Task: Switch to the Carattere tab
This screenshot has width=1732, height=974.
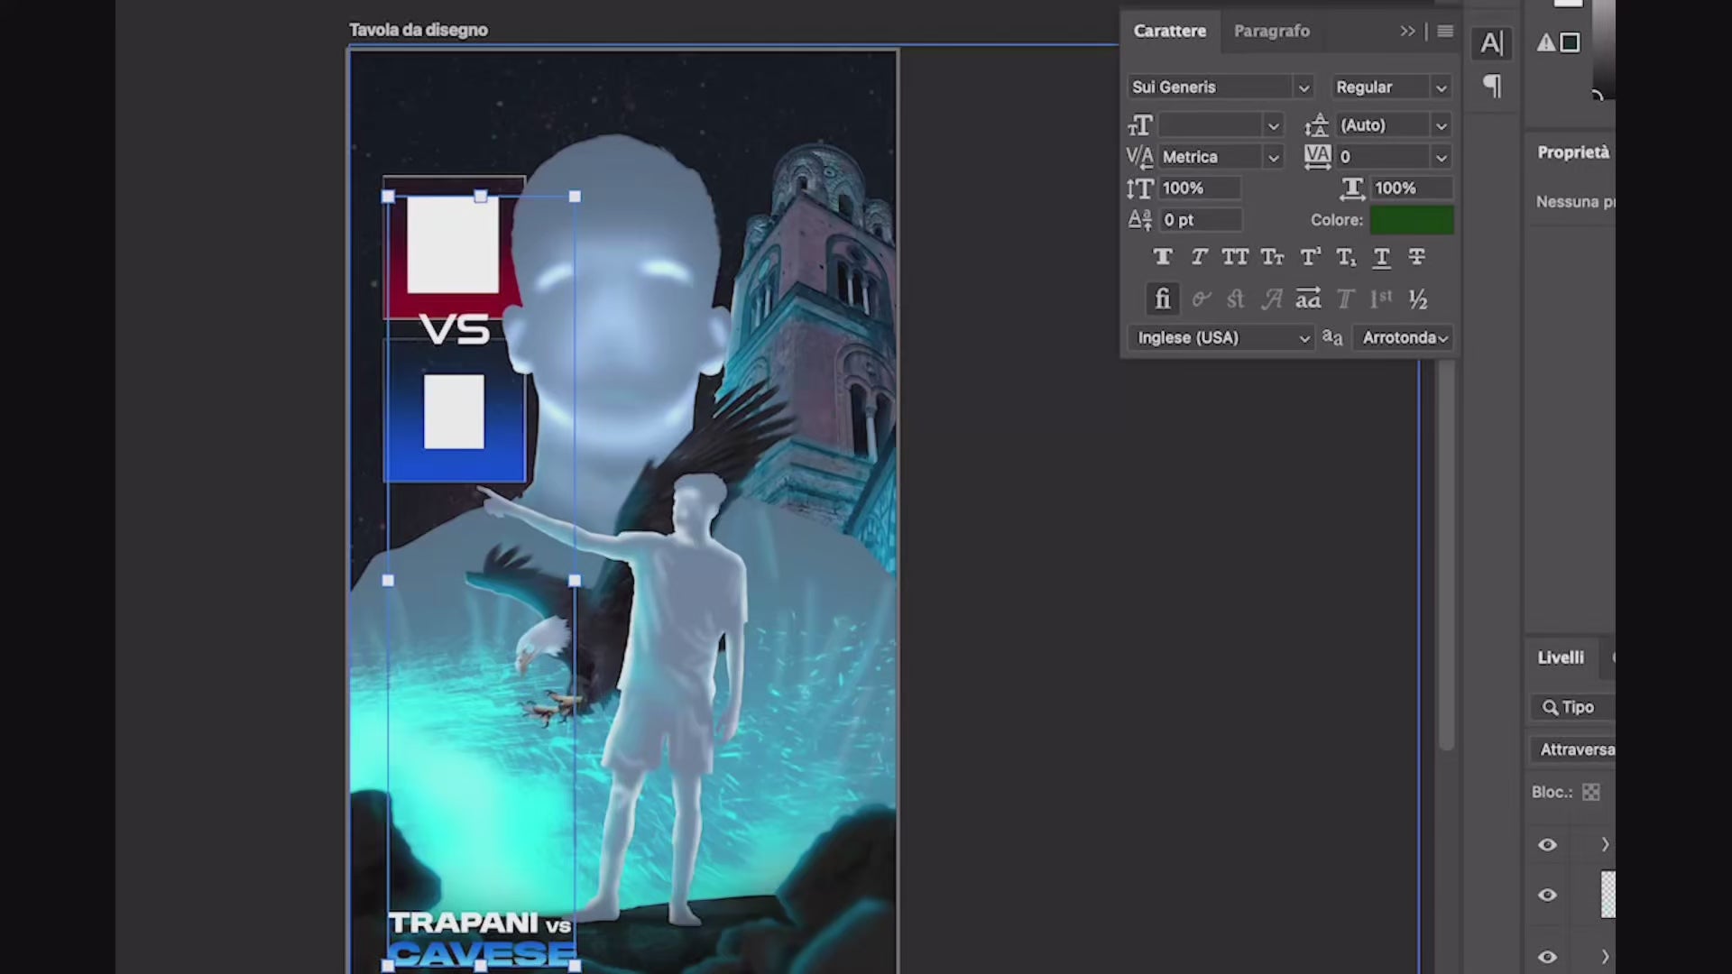Action: [1170, 32]
